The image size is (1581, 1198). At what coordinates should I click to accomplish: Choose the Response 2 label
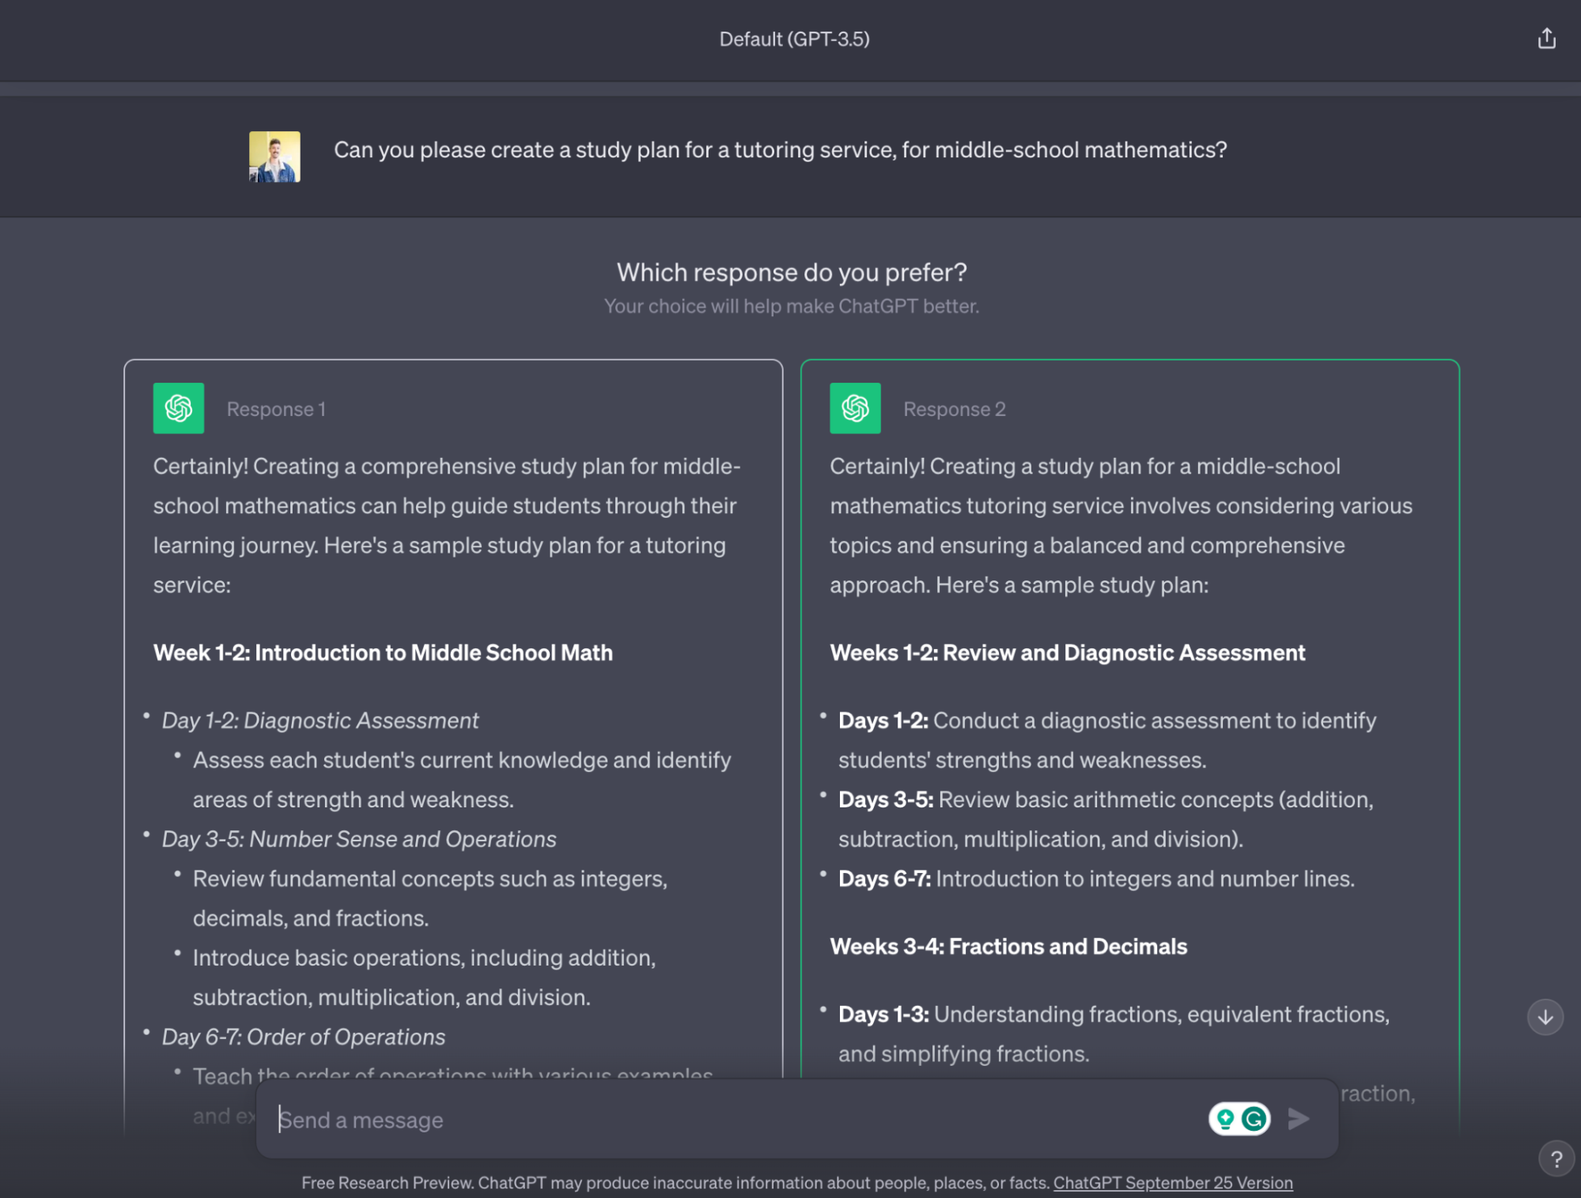click(955, 409)
